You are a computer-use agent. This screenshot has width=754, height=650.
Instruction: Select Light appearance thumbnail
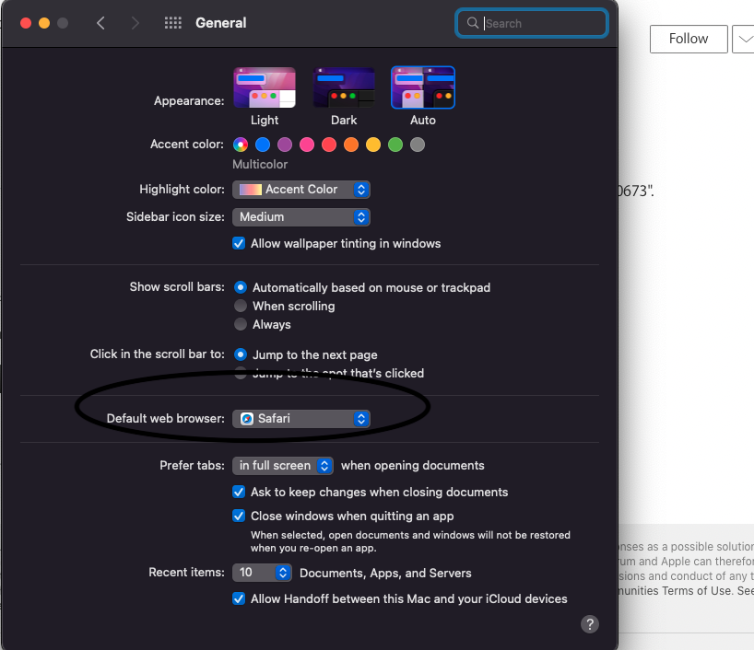click(x=265, y=87)
